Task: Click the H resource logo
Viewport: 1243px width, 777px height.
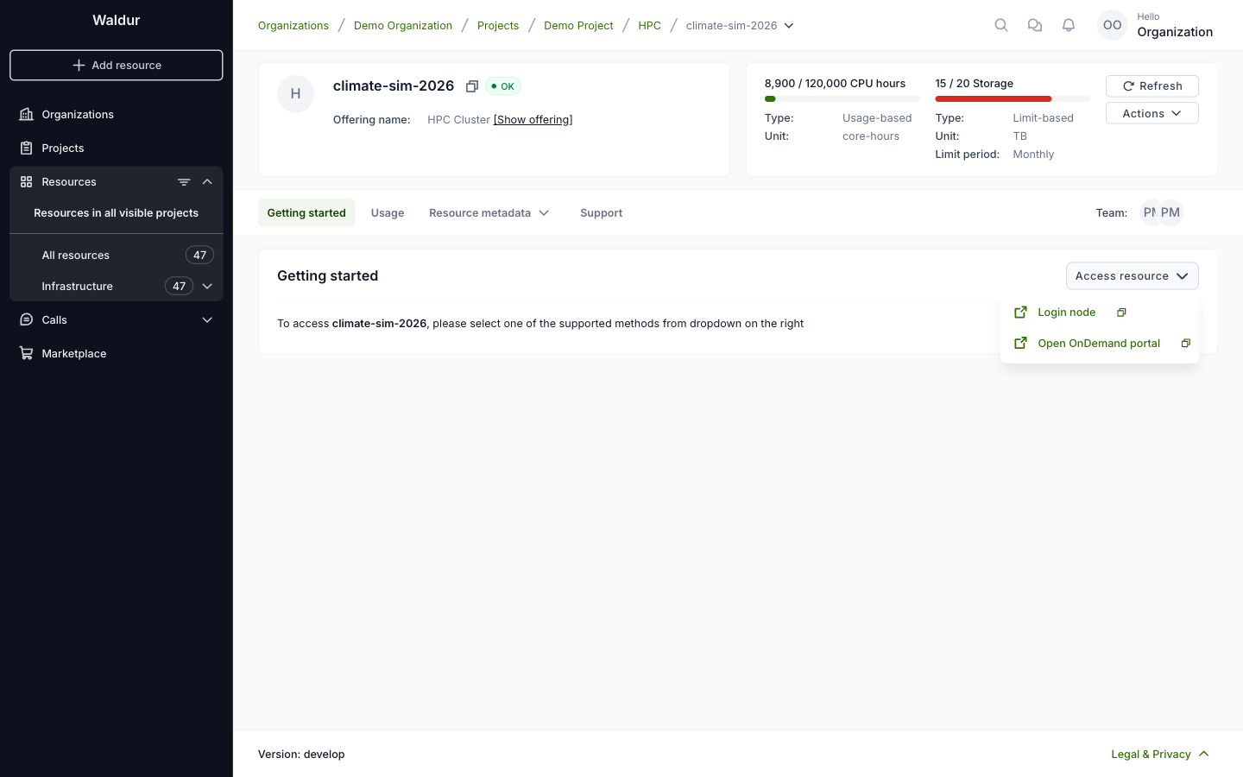Action: pyautogui.click(x=295, y=94)
